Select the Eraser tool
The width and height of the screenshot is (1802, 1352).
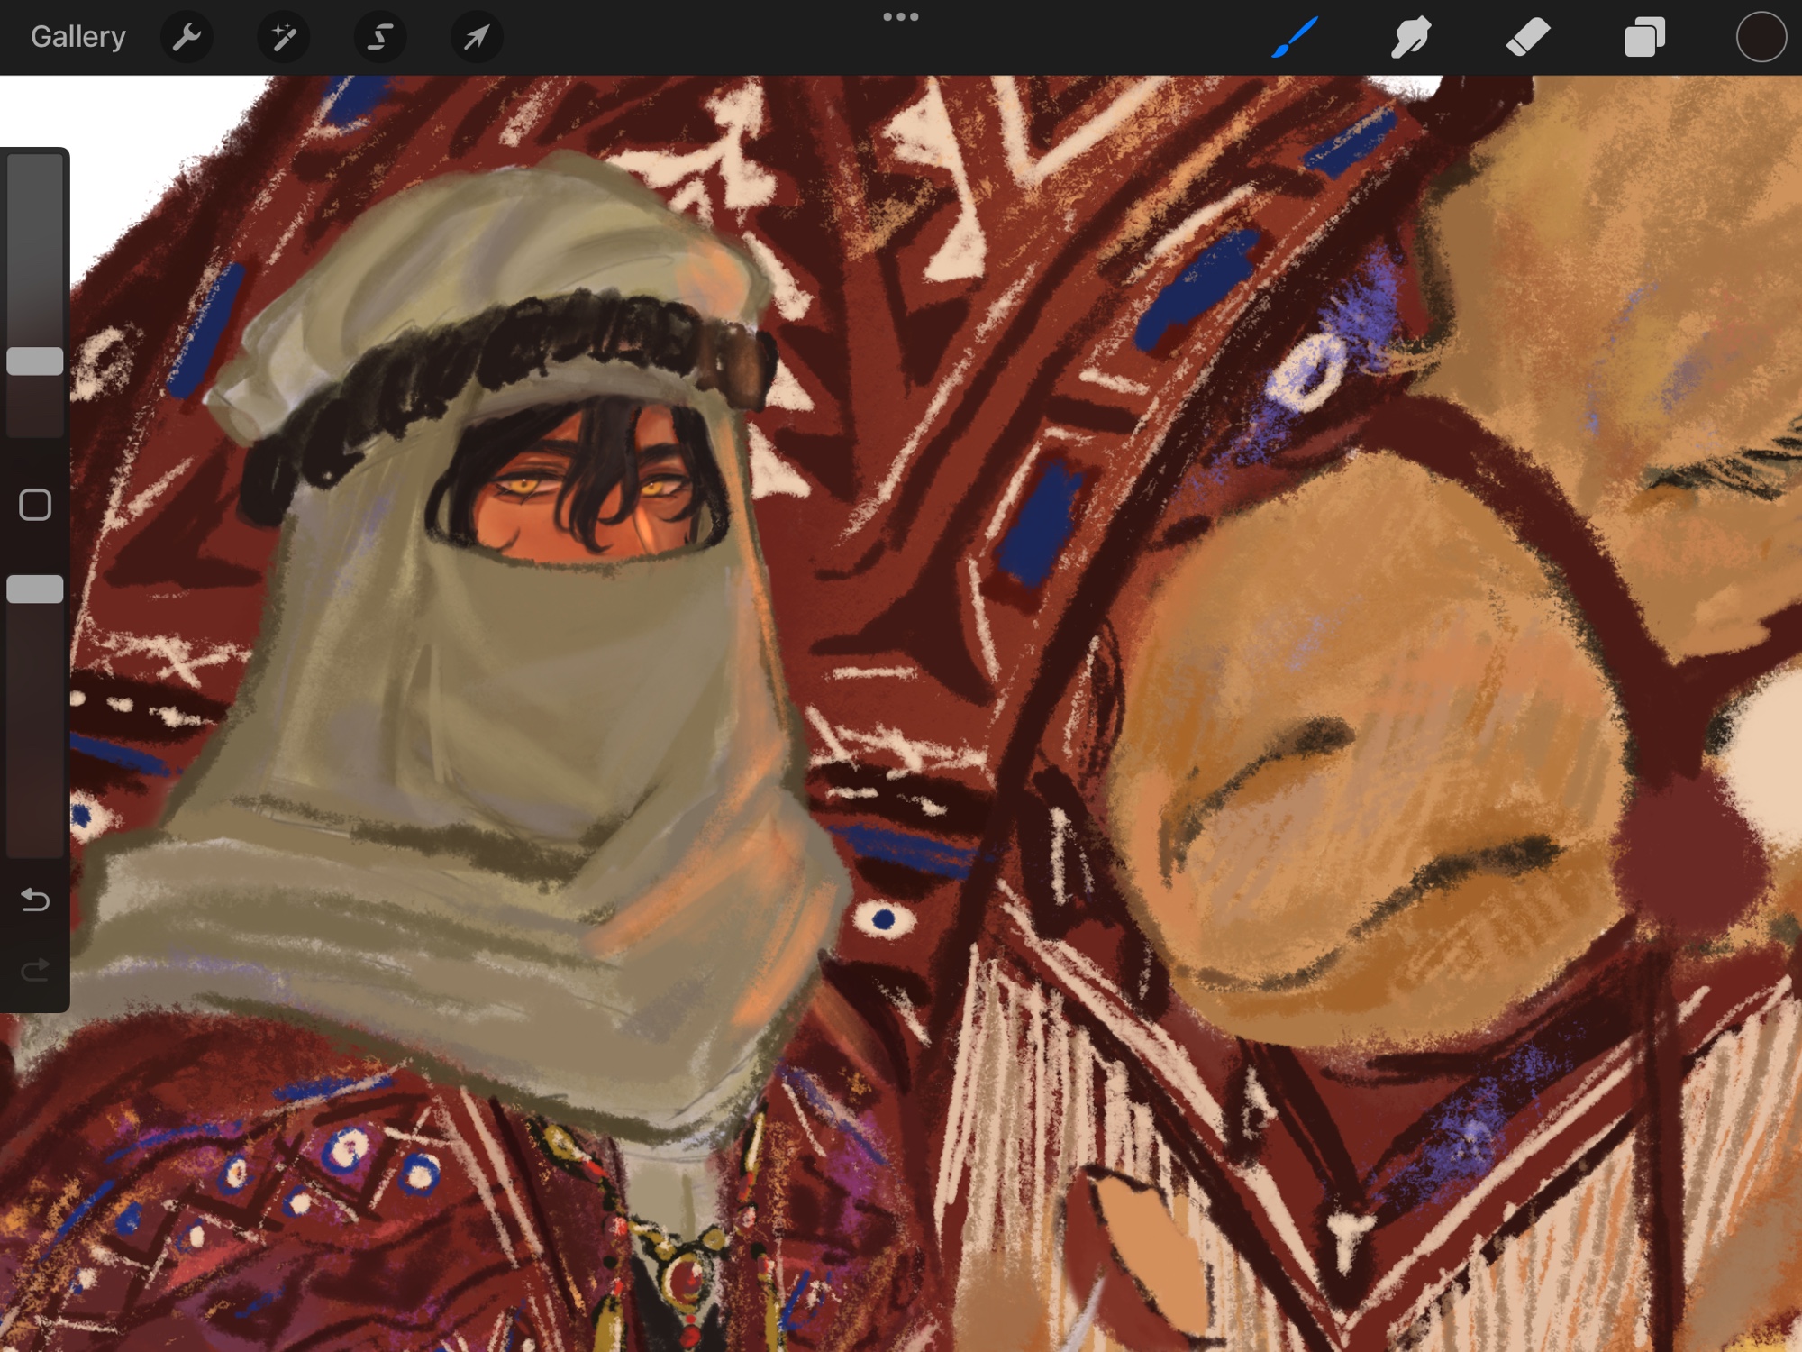[x=1527, y=37]
